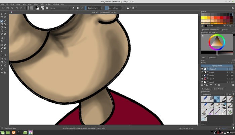235x135 pixels.
Task: Activate the Crop tool
Action: pyautogui.click(x=2, y=41)
